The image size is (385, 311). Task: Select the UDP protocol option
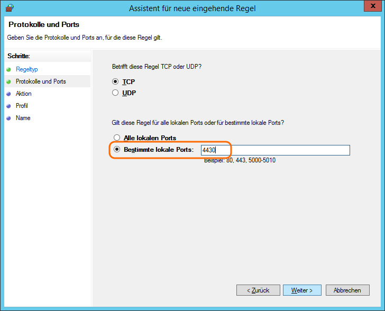[x=116, y=93]
